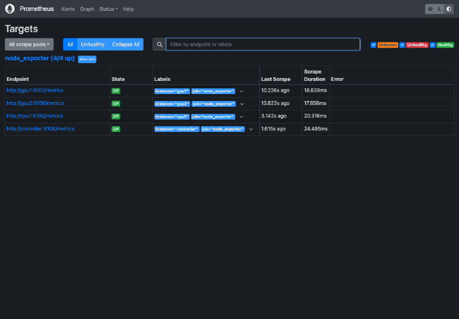Click the Prometheus flame logo
The height and width of the screenshot is (319, 459).
click(x=10, y=9)
